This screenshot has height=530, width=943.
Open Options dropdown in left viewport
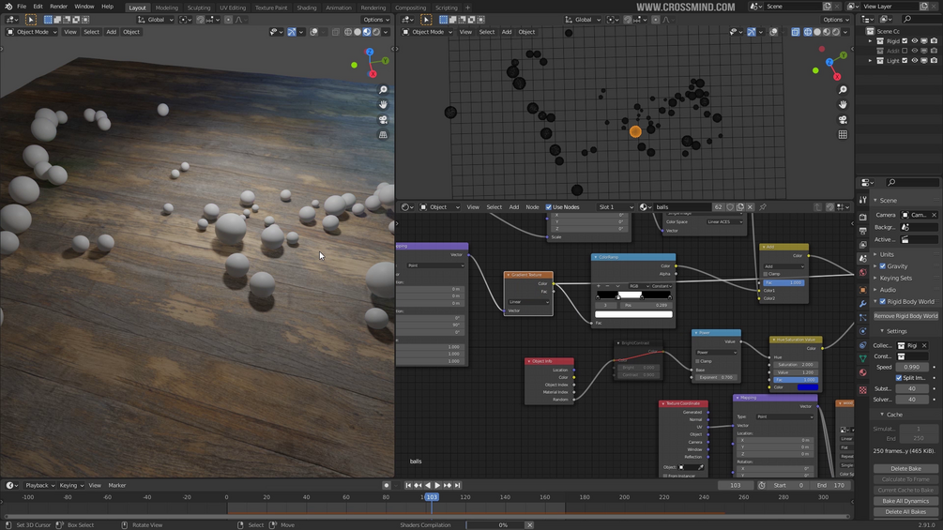tap(376, 19)
